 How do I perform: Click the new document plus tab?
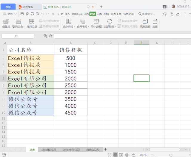[x=101, y=7]
